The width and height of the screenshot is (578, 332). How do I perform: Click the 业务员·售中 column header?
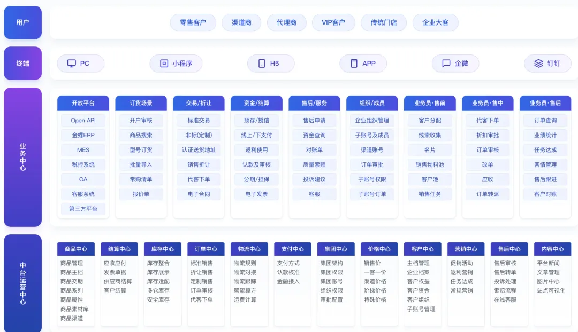tap(488, 103)
